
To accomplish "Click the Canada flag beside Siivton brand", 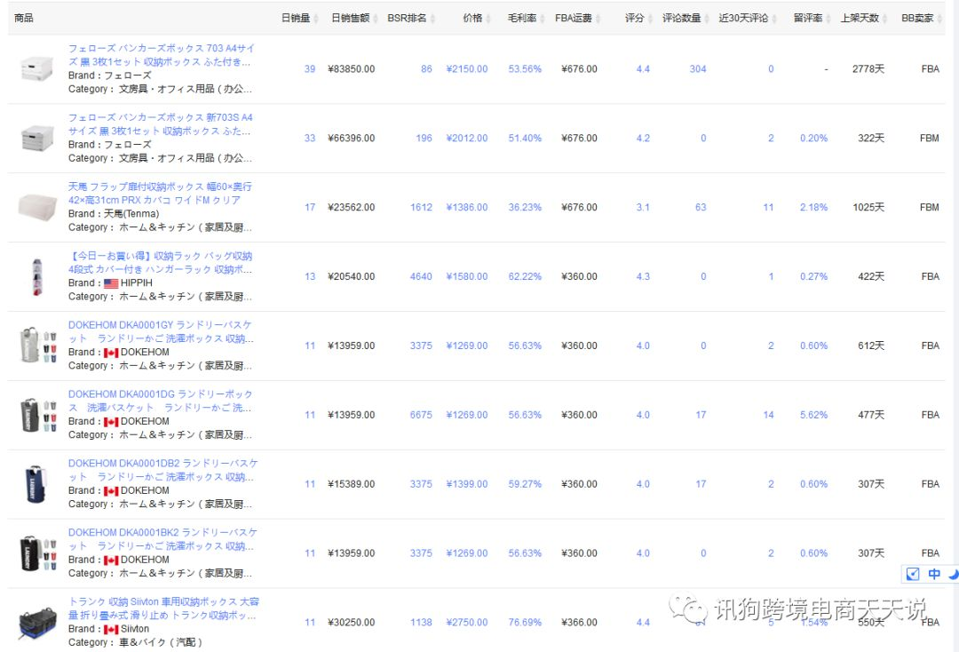I will click(111, 630).
